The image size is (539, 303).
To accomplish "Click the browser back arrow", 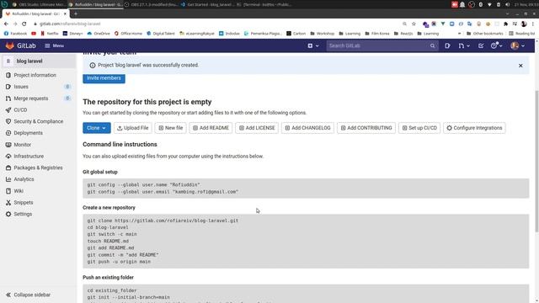I will (6, 24).
